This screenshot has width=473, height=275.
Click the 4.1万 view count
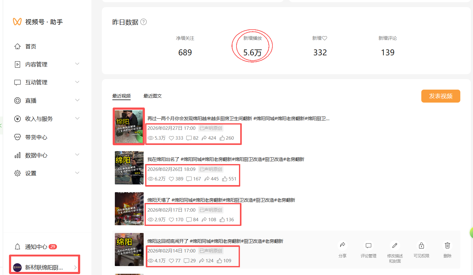tap(160, 261)
